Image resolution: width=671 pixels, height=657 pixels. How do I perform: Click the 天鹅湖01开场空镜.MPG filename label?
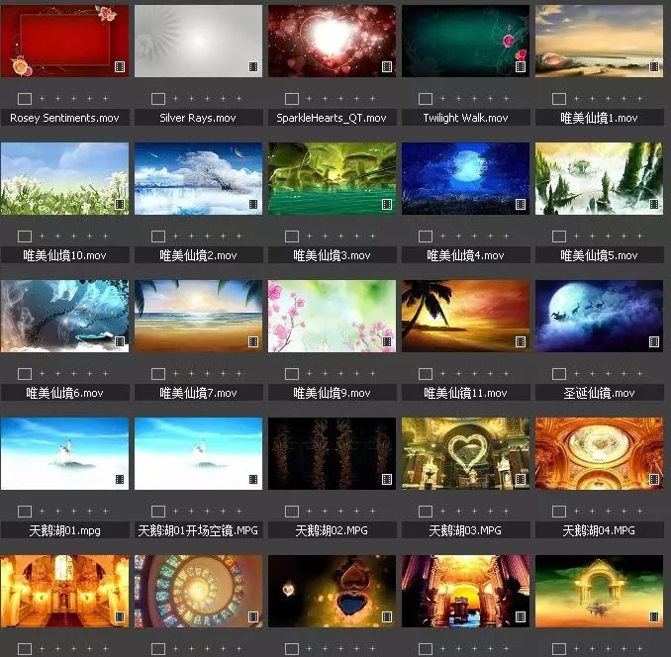[198, 530]
